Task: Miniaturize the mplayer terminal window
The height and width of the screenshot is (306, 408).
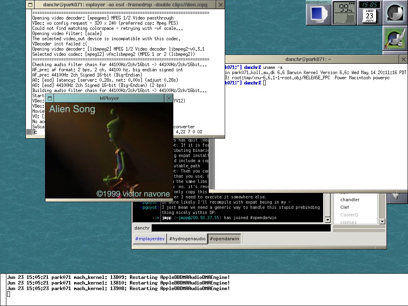Action: tap(30, 5)
